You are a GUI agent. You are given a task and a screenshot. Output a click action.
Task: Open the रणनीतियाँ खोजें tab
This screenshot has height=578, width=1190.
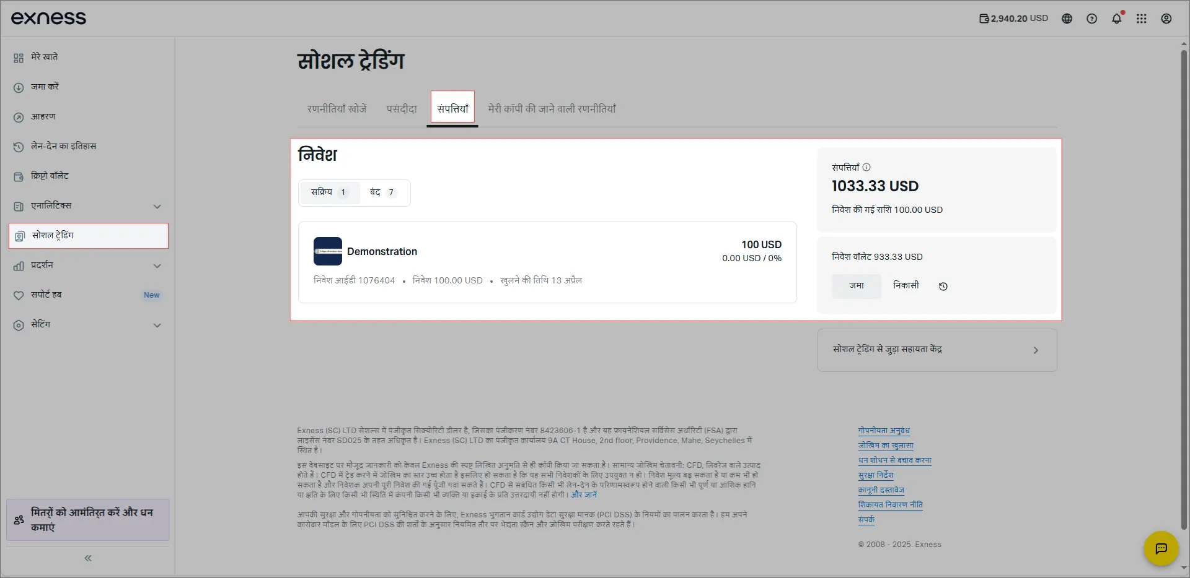pyautogui.click(x=337, y=109)
